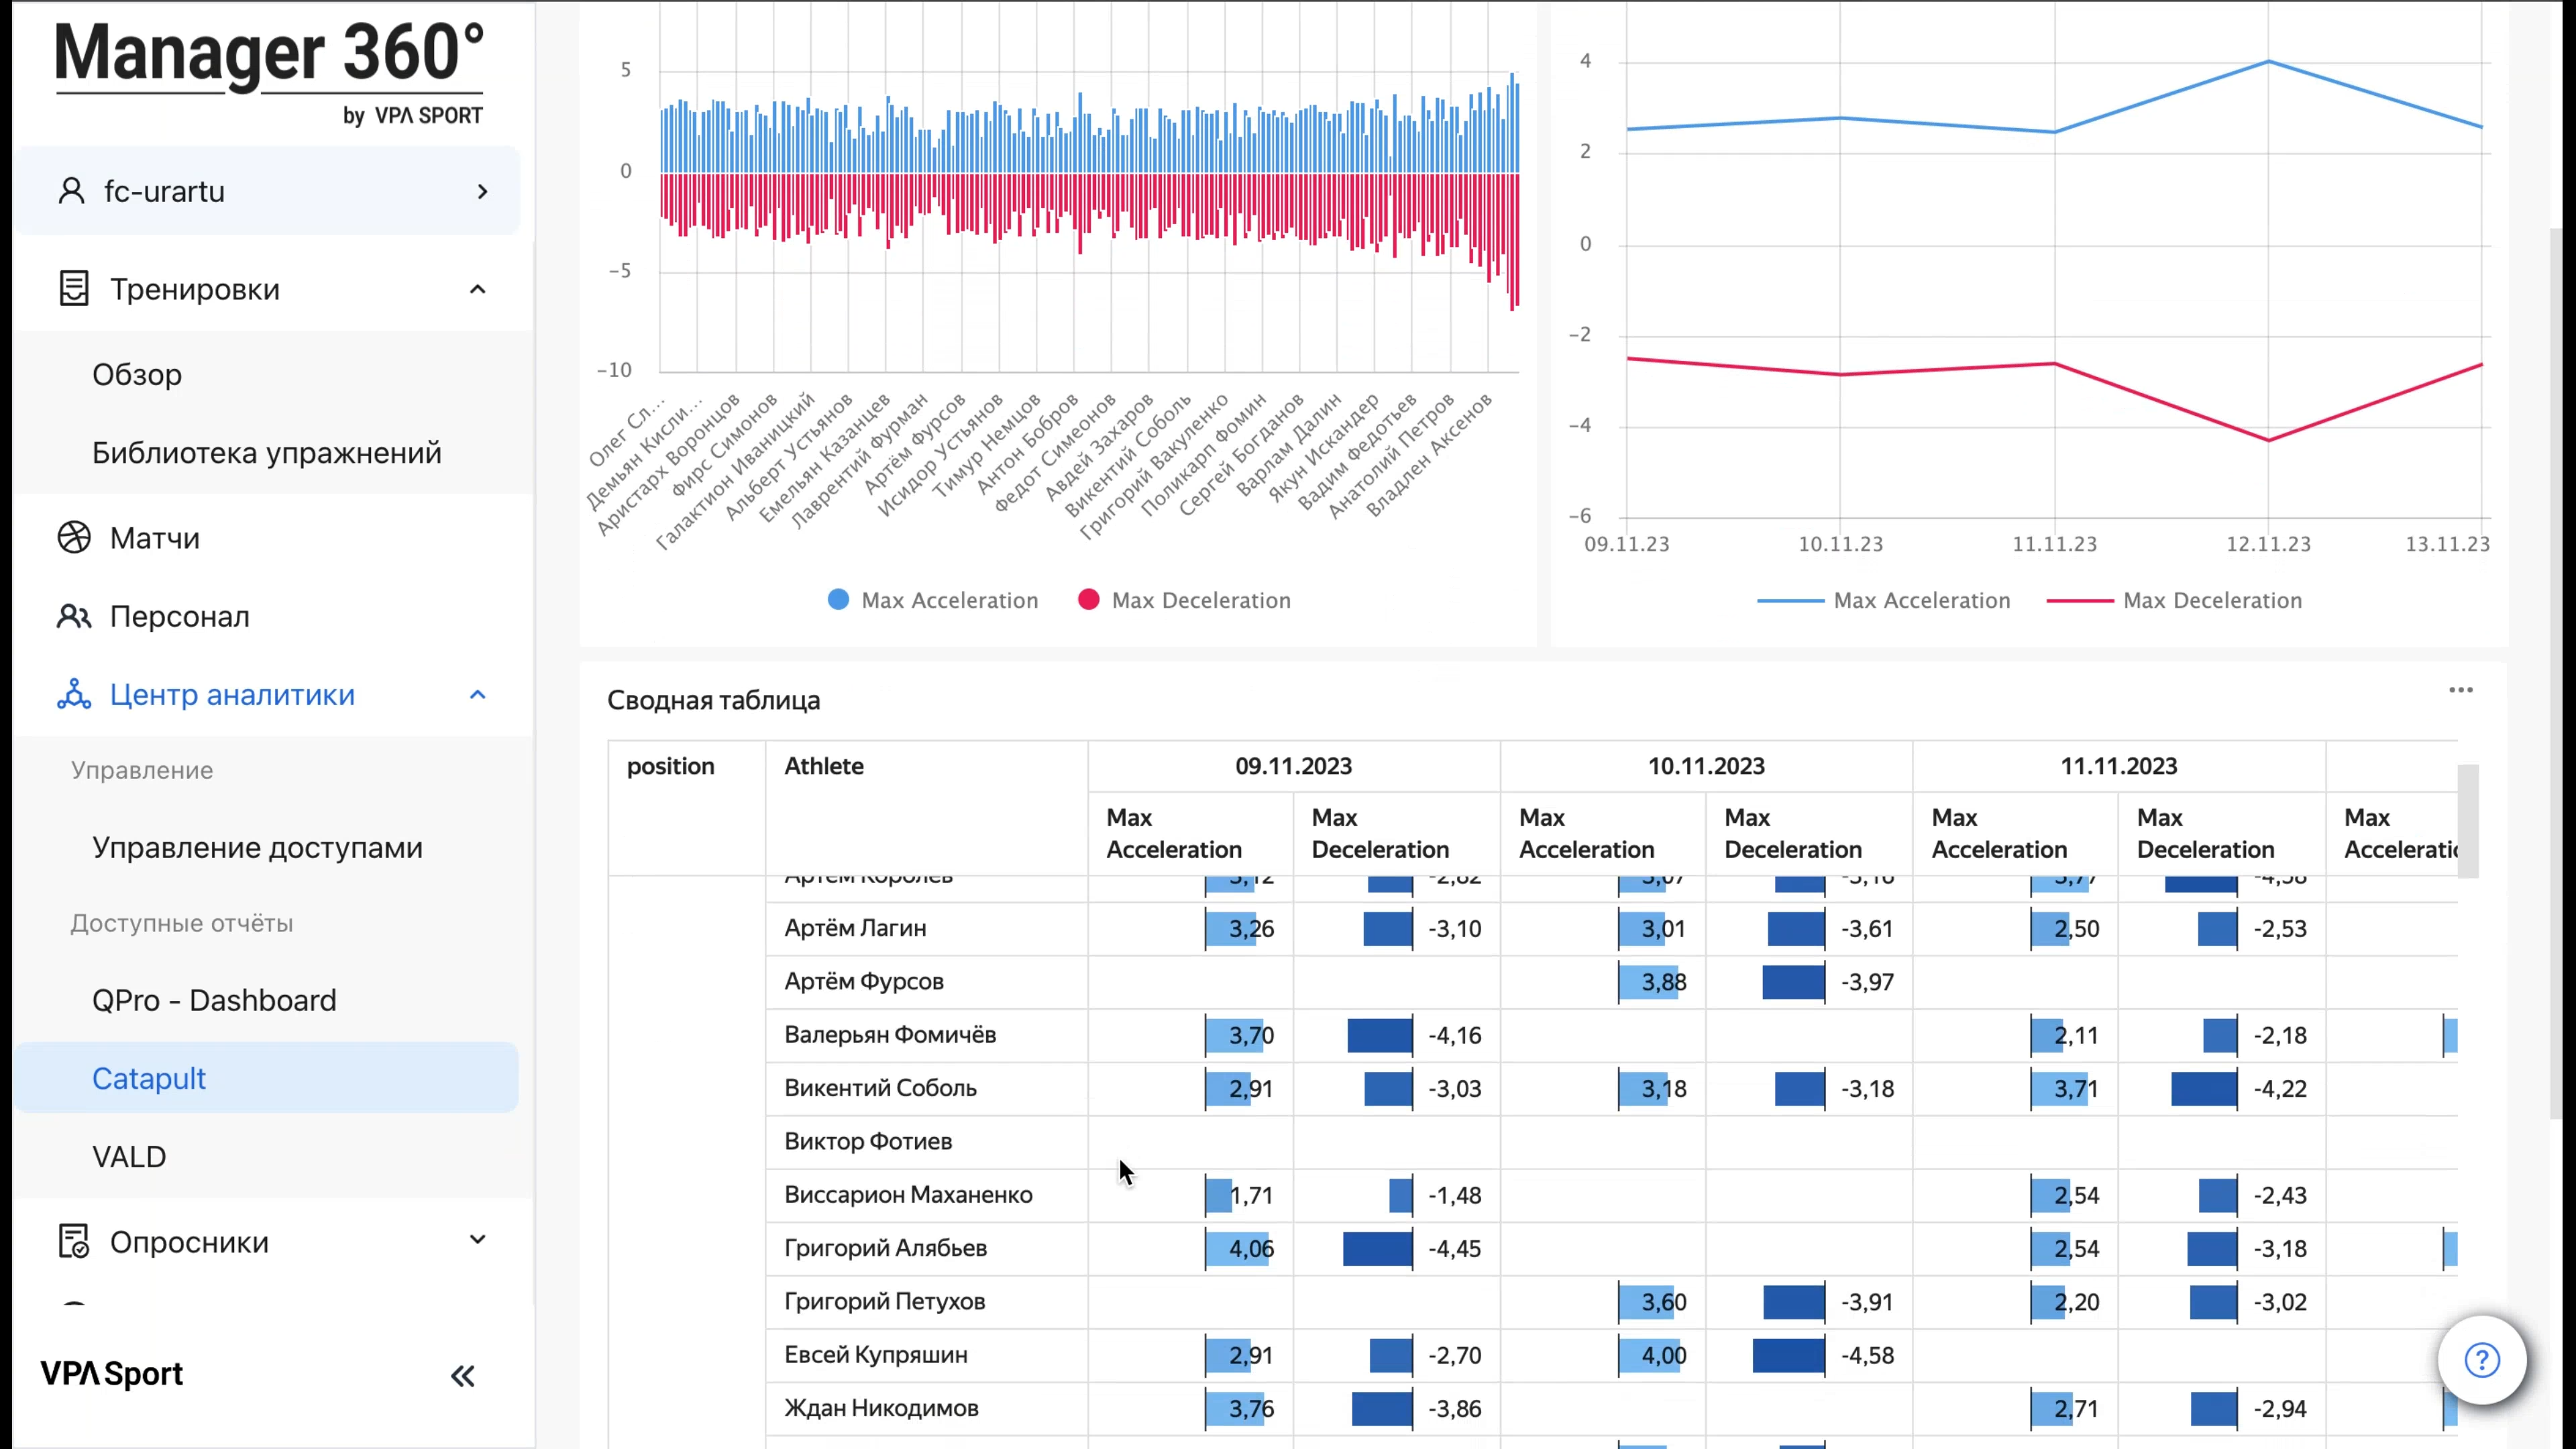Click the Опросники survey icon
This screenshot has height=1449, width=2576.
point(73,1241)
